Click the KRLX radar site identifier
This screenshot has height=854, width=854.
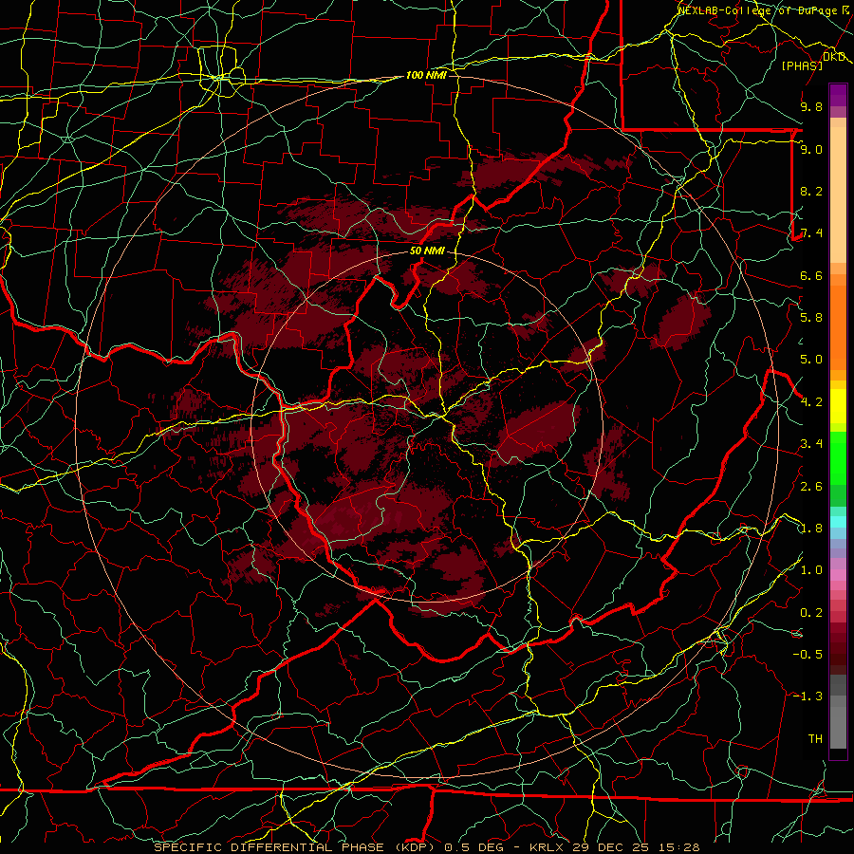point(548,847)
